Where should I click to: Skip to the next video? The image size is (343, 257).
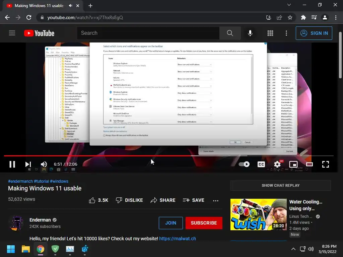point(28,164)
